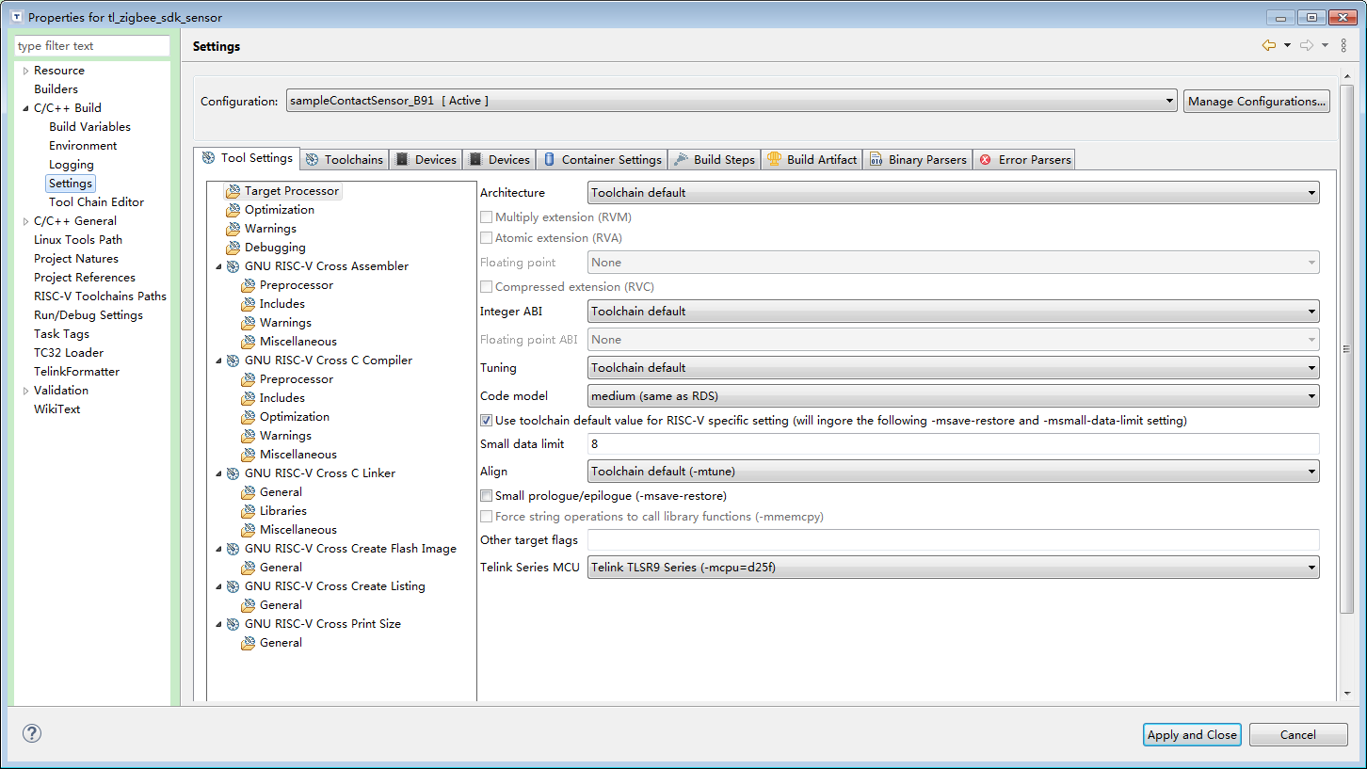Uncheck Use toolchain default value for RISC-V

point(487,421)
